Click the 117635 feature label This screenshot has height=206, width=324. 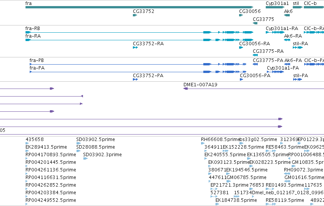click(313, 185)
